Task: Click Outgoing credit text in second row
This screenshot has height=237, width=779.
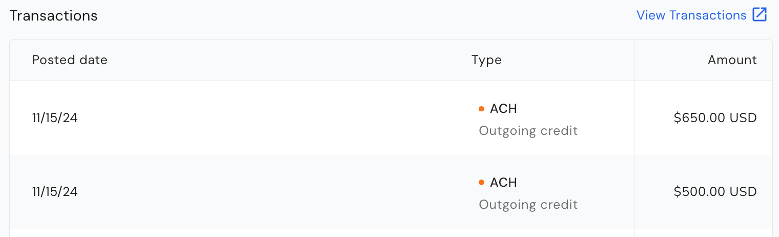Action: point(528,205)
